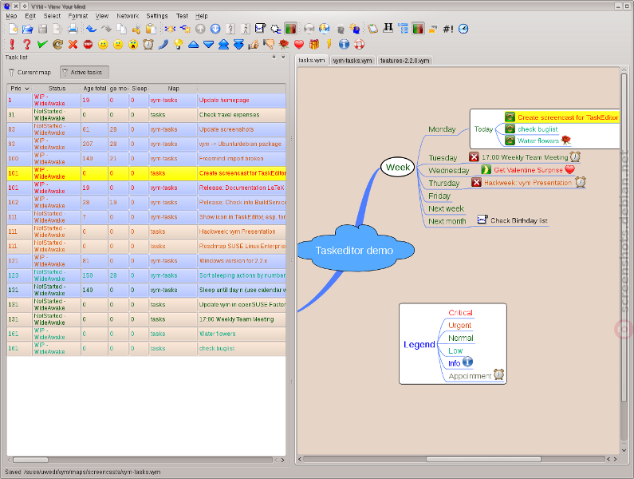Move branch down with blue down-arrow circle
This screenshot has width=634, height=479.
click(215, 29)
